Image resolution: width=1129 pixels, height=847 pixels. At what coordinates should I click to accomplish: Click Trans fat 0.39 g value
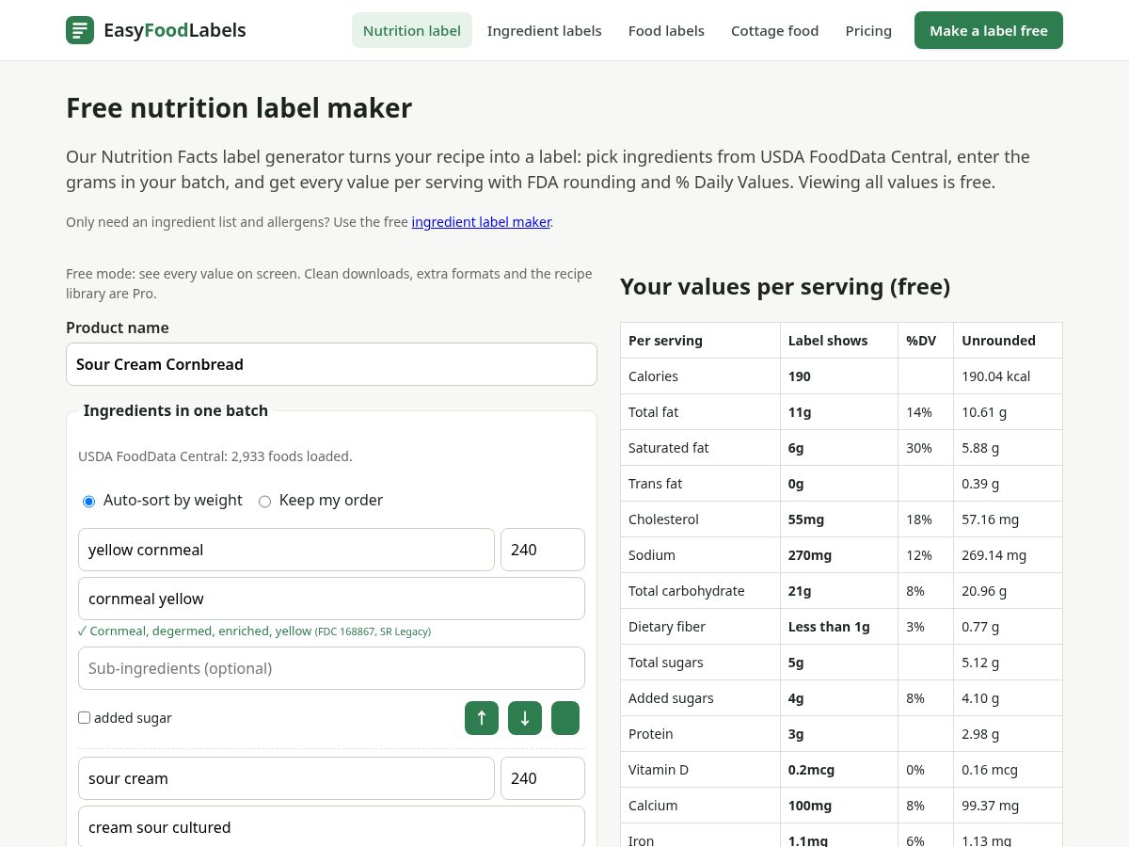point(980,484)
